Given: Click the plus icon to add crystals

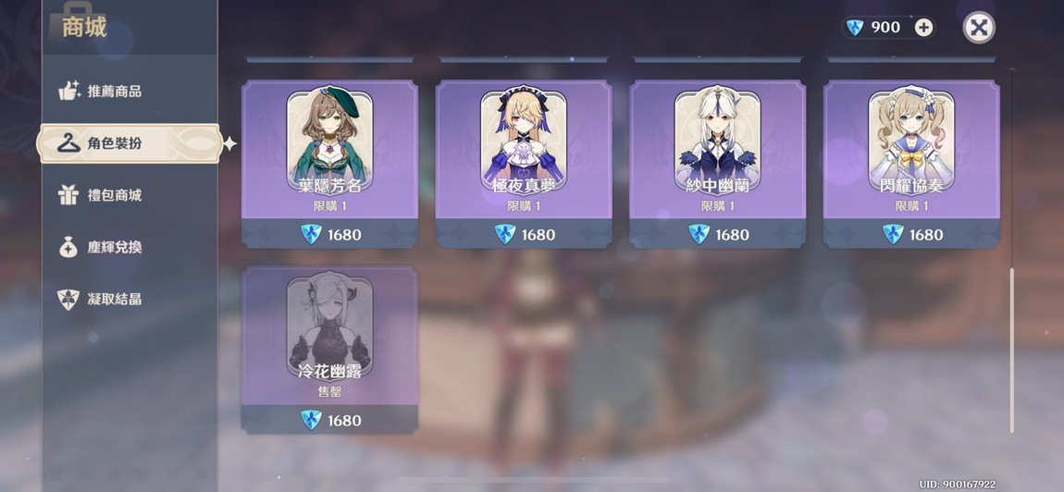Looking at the screenshot, I should [923, 27].
